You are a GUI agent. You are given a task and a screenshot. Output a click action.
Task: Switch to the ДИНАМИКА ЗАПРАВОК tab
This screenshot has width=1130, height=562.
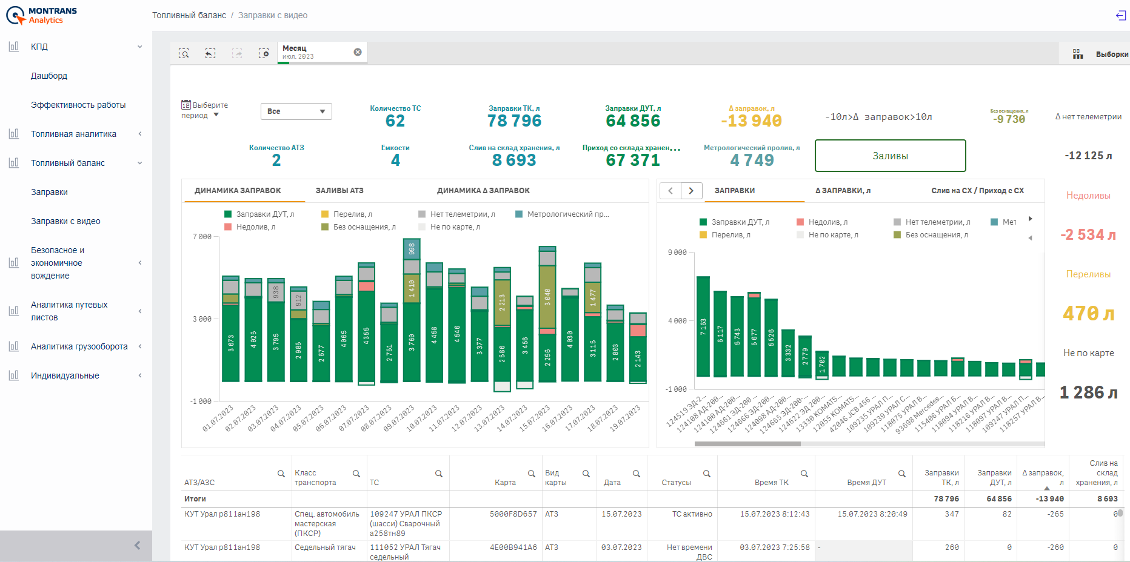pyautogui.click(x=238, y=190)
